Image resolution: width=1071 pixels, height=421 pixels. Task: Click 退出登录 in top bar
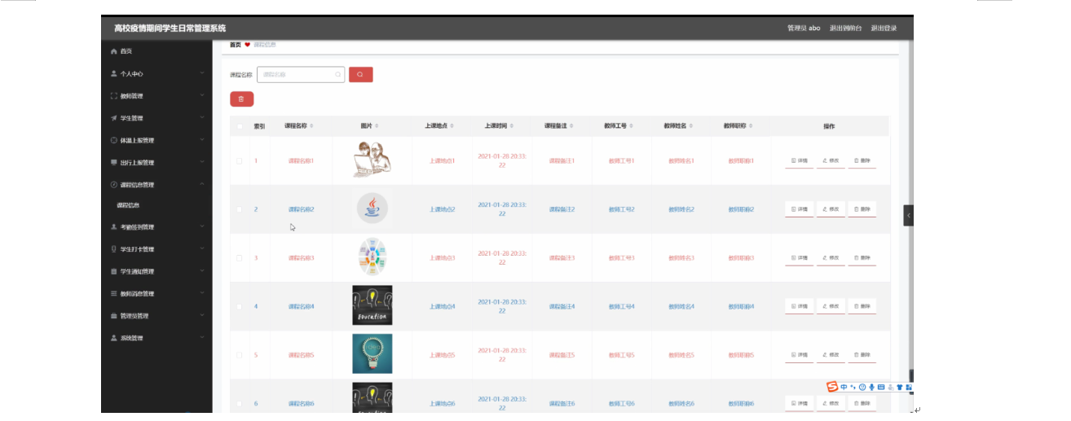click(884, 28)
